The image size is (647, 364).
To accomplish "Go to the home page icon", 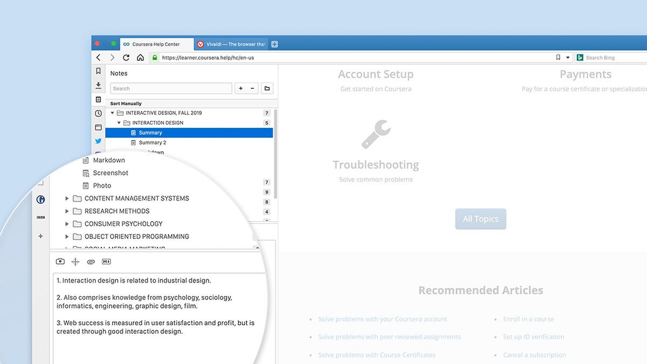I will [x=140, y=58].
